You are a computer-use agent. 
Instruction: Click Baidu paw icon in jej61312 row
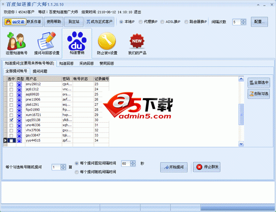click(19, 89)
